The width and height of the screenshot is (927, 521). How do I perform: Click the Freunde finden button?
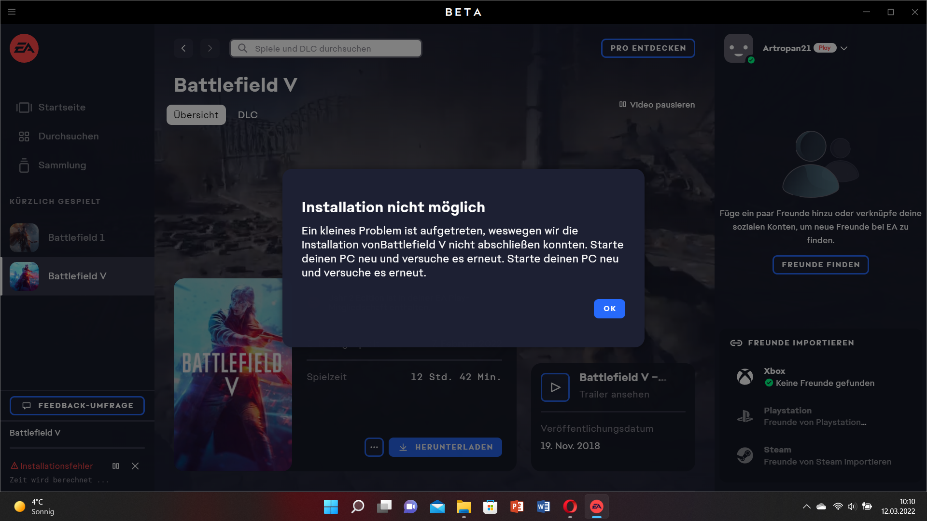click(820, 265)
